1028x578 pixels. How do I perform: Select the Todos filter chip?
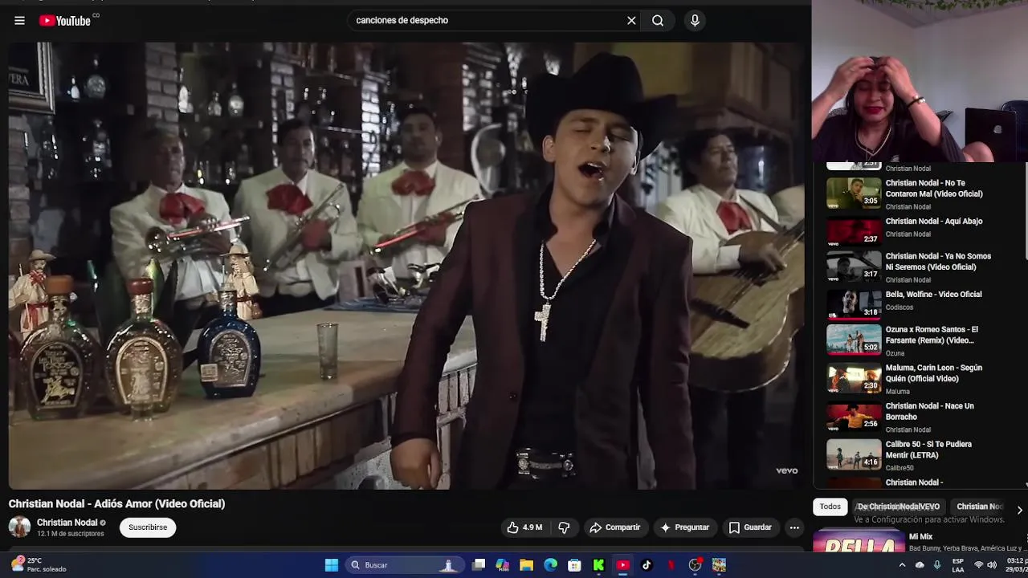[x=830, y=507]
